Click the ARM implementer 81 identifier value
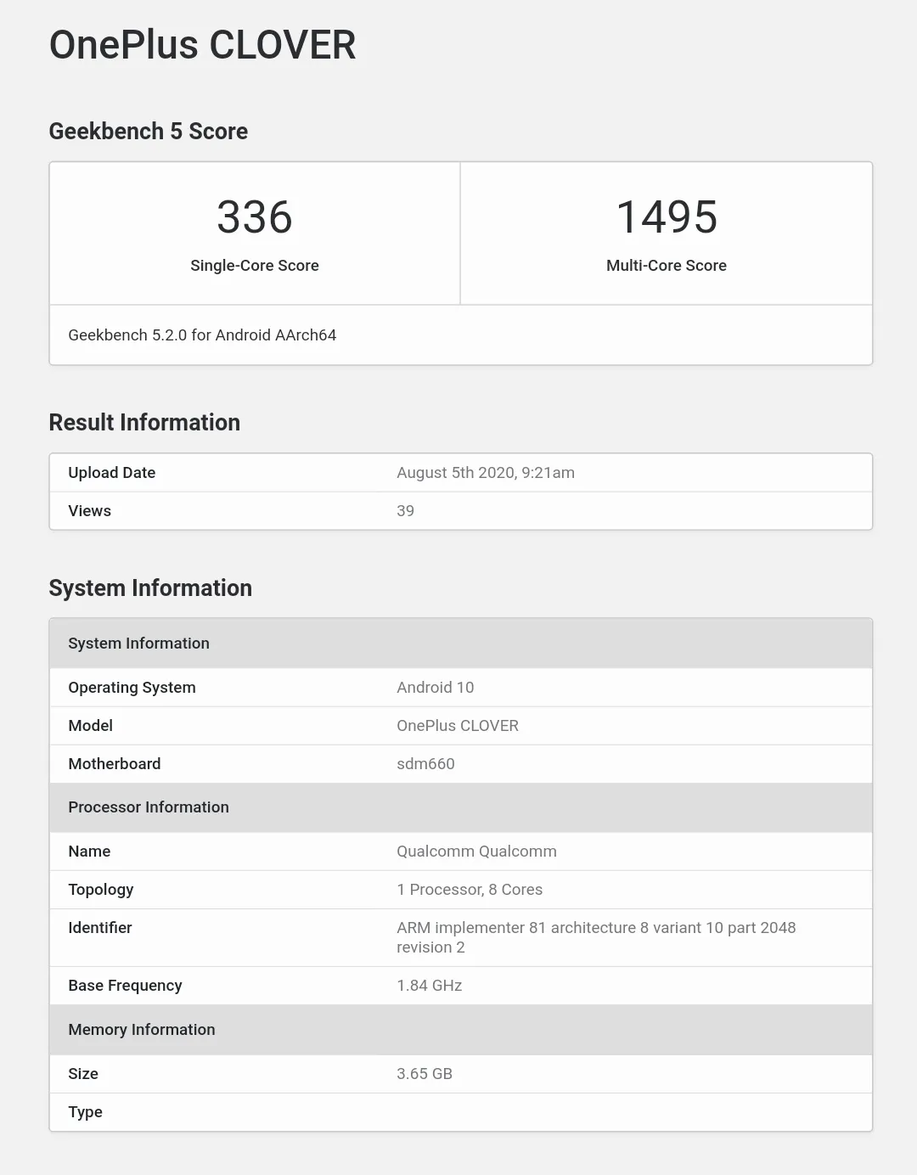The image size is (917, 1175). tap(596, 938)
